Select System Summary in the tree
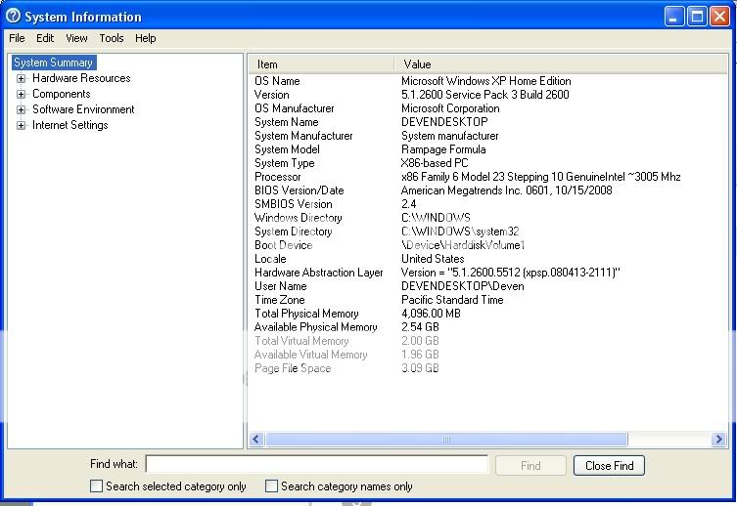Screen dimensions: 737x506 tap(53, 63)
